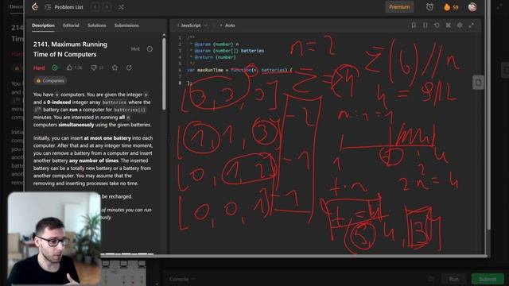This screenshot has width=509, height=286.
Task: View the streak fire icon
Action: point(447,7)
